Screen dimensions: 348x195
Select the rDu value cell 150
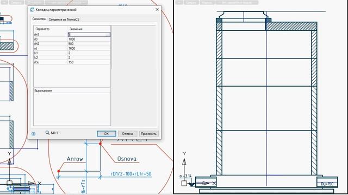tap(89, 62)
